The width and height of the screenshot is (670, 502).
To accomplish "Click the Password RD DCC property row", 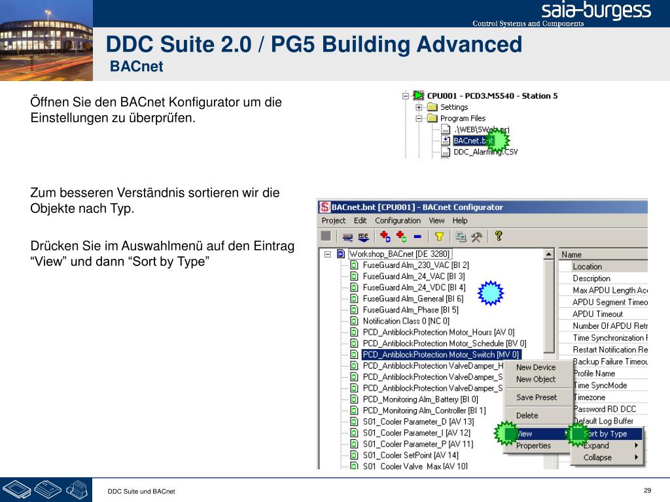I will 610,409.
